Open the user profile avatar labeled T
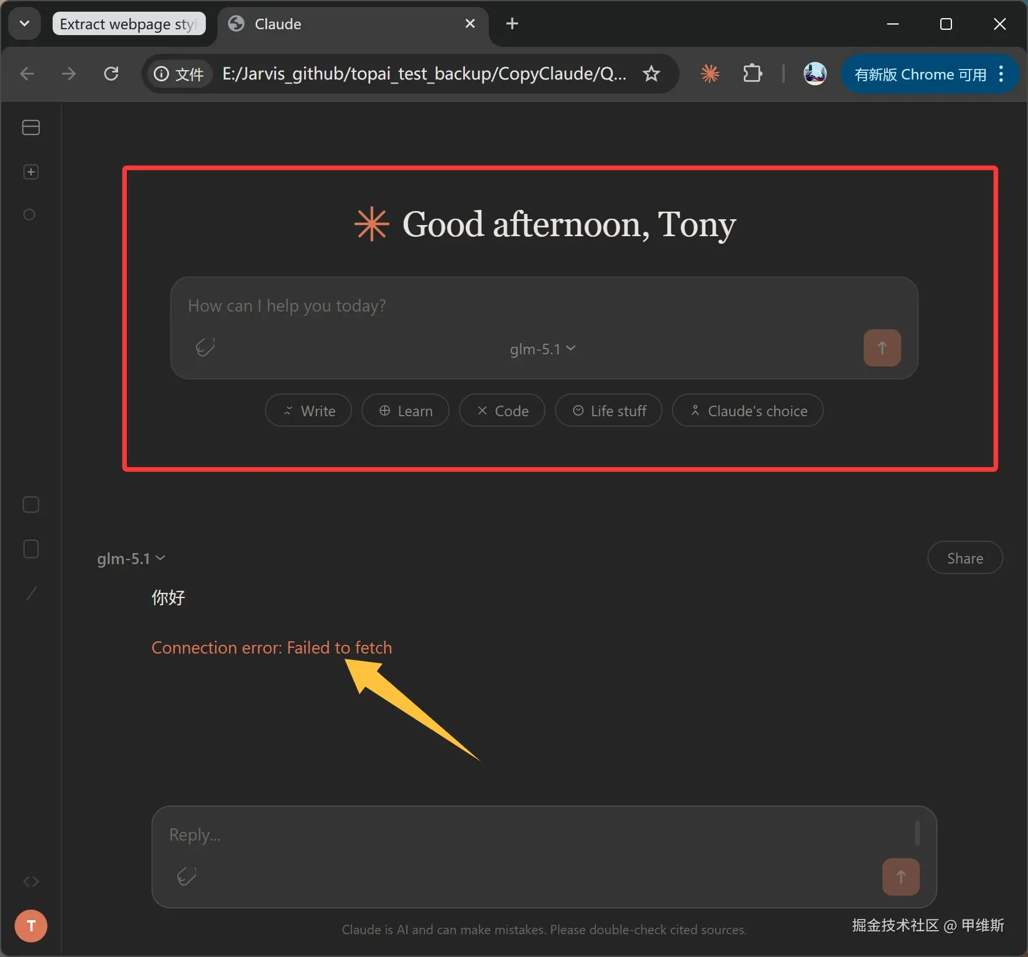 [31, 925]
